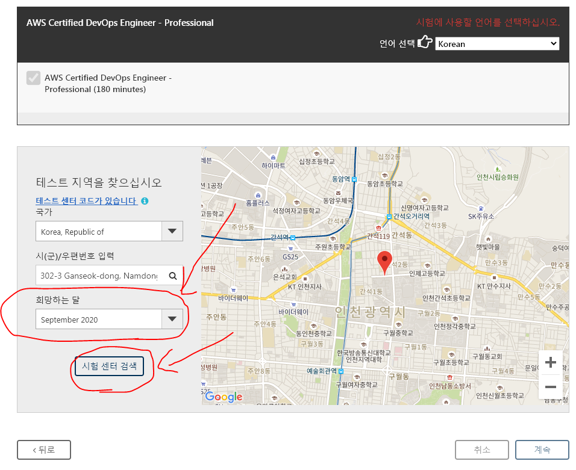Click the 계속 continue button
This screenshot has height=470, width=576.
point(542,450)
